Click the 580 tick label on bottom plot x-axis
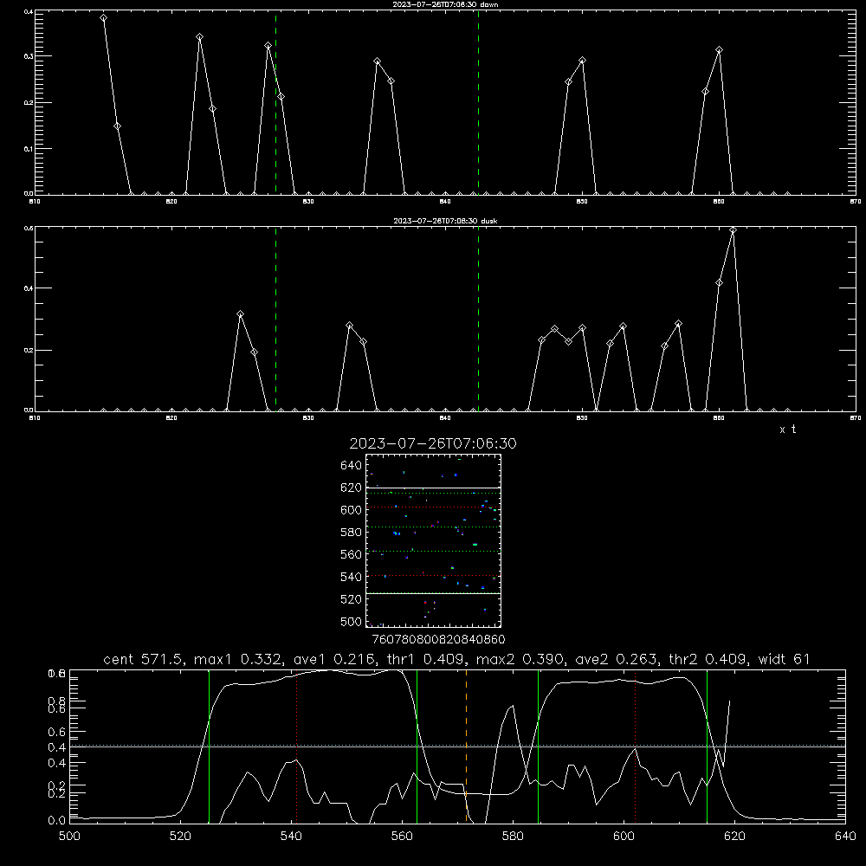866x866 pixels. (513, 837)
